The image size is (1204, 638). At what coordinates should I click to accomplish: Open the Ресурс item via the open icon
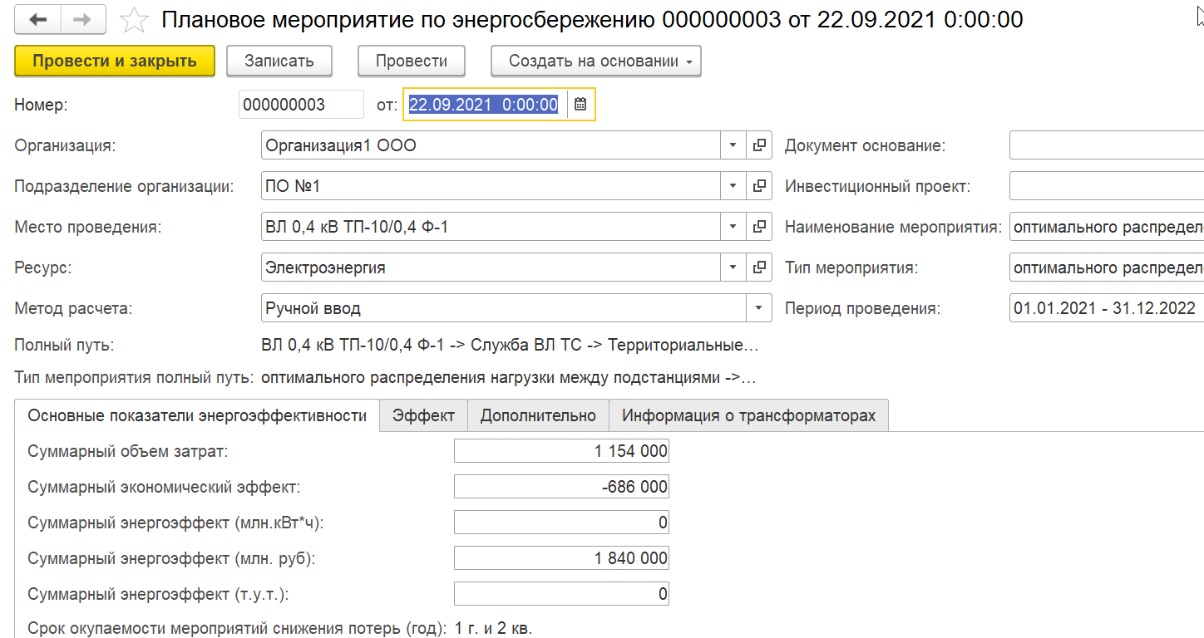[x=758, y=267]
